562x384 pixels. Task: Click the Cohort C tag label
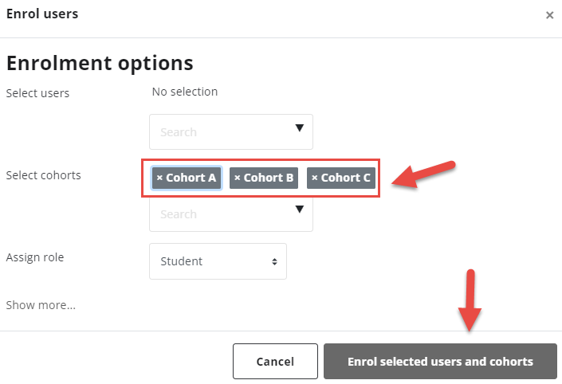pos(345,178)
